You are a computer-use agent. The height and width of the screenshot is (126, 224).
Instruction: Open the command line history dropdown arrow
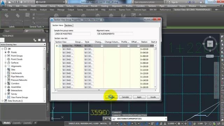click(x=166, y=119)
